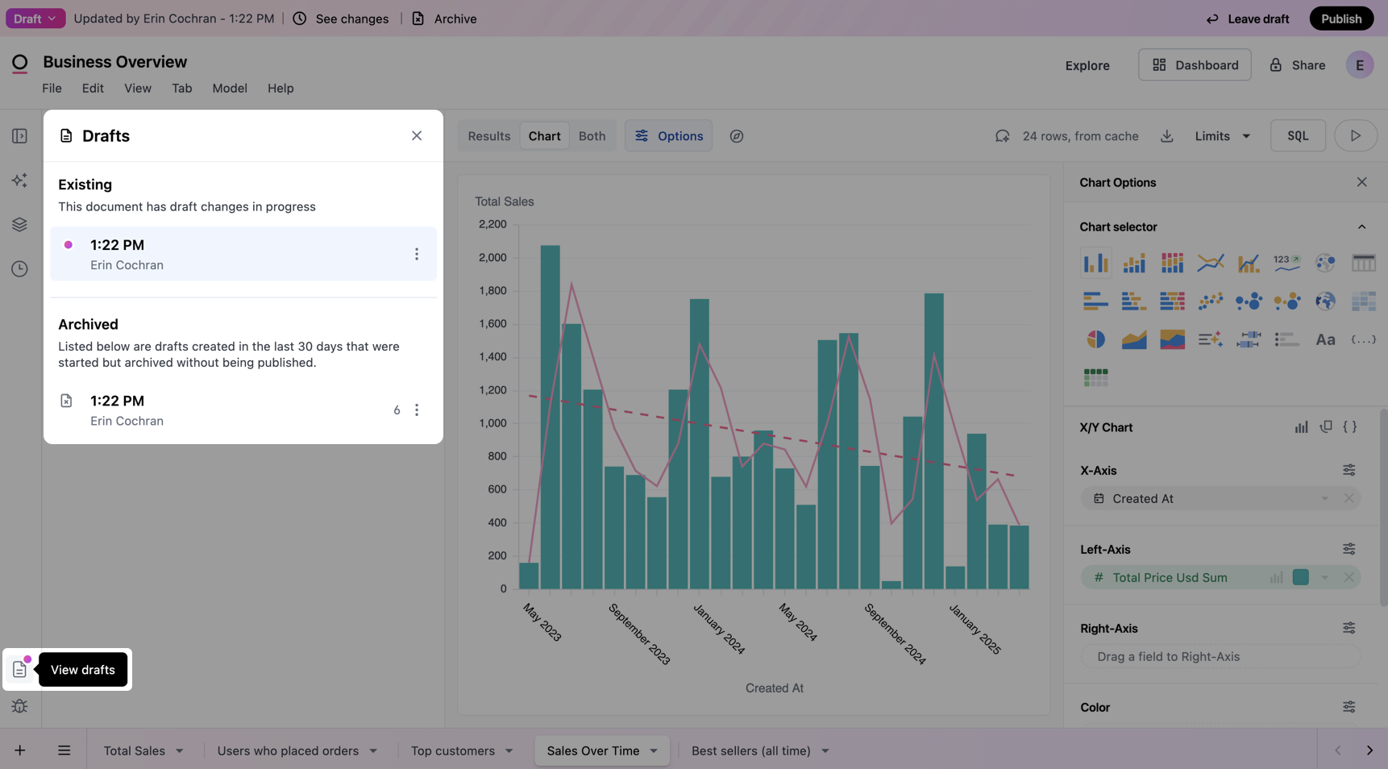The image size is (1388, 769).
Task: Click the teal color swatch for Total Price
Action: pyautogui.click(x=1300, y=577)
